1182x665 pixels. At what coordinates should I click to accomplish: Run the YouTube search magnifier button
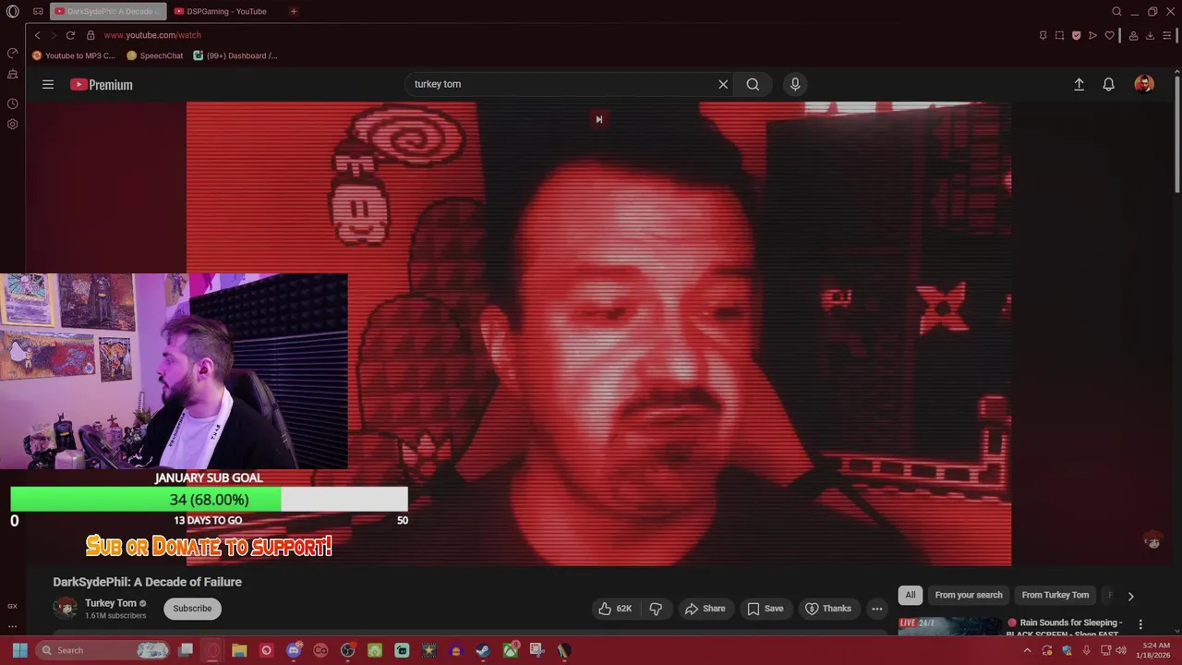click(753, 84)
